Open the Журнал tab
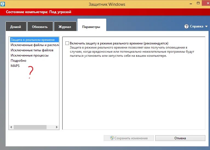 click(x=65, y=27)
